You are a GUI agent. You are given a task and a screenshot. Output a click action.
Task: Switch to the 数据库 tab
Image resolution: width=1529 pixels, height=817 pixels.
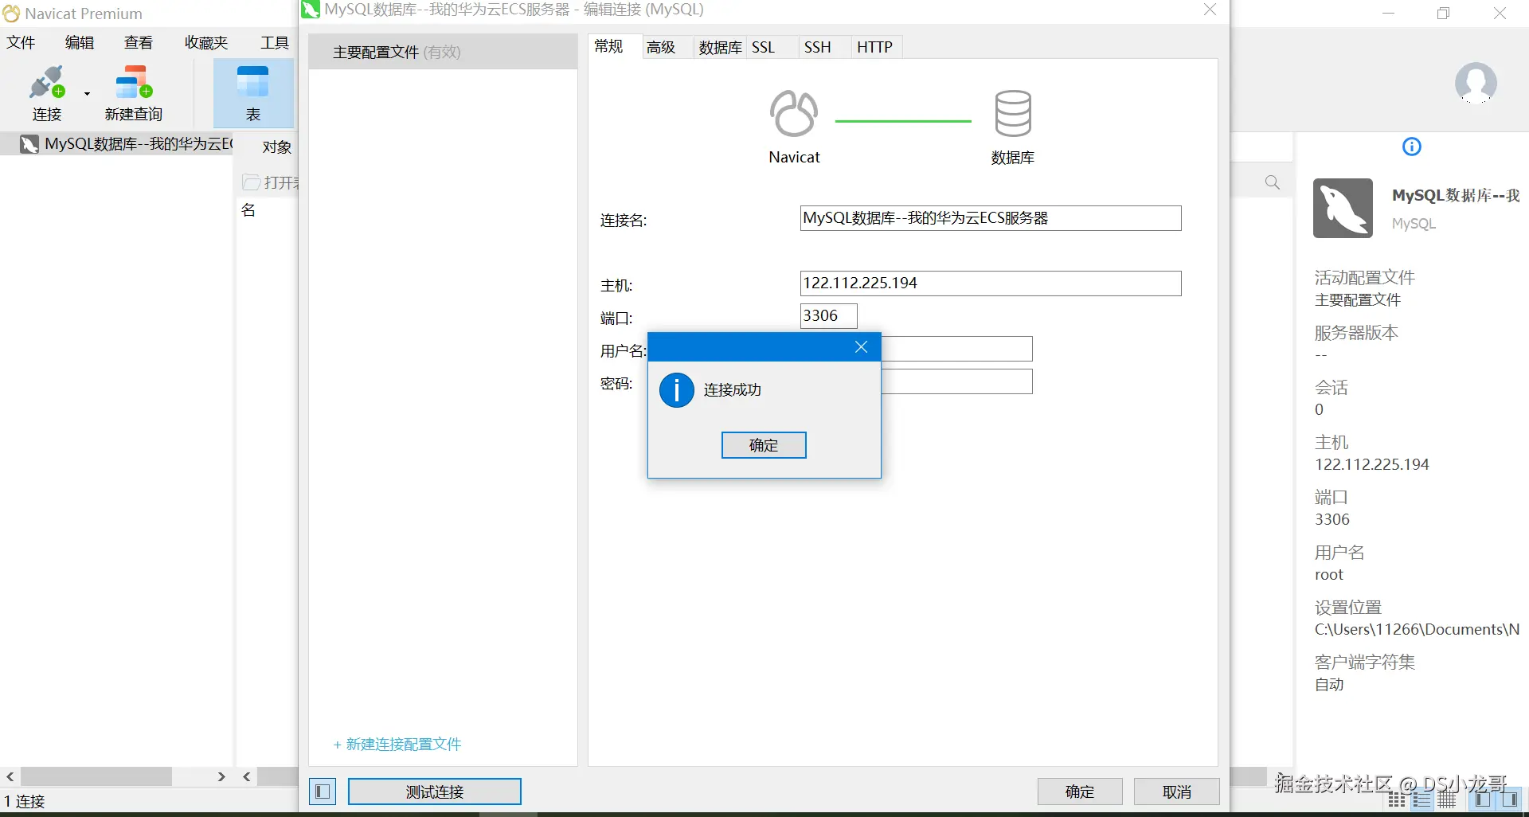[720, 47]
